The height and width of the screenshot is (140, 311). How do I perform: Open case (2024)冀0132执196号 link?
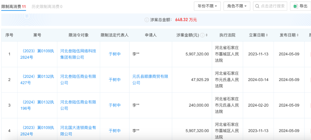coord(37,105)
